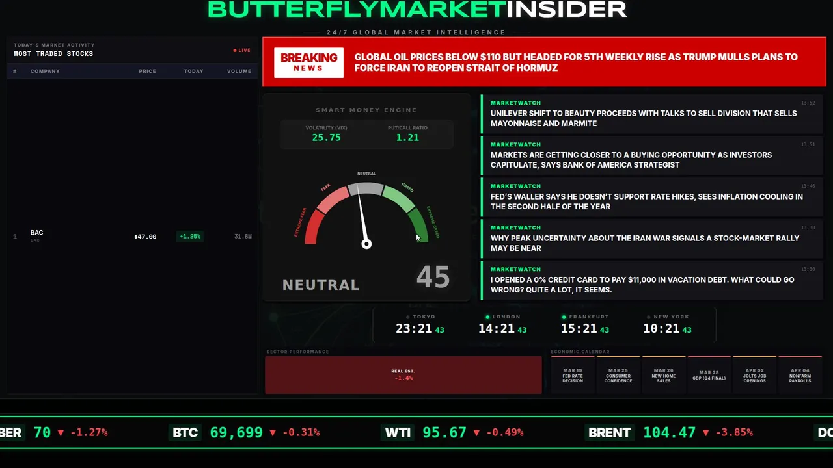Screen dimensions: 833x468
Task: Open the Mar 25 Consumer Confidence card
Action: click(x=618, y=375)
